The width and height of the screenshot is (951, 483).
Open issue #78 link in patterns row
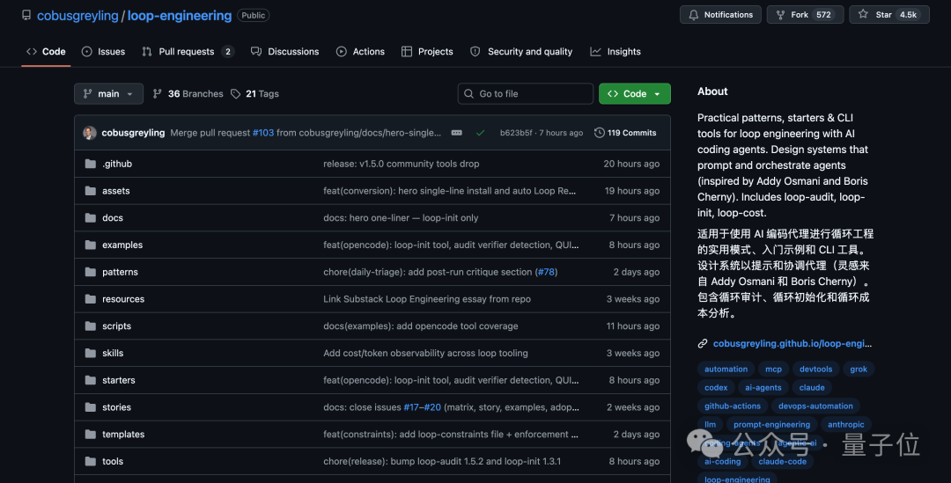546,272
